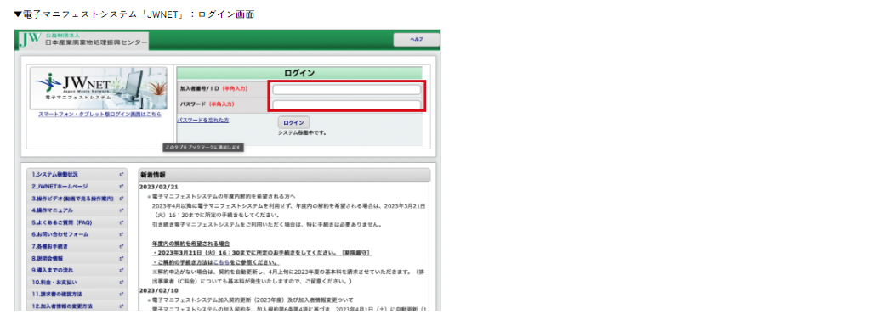Click external-link icon beside 4.操作マニュアル
The width and height of the screenshot is (892, 331).
pos(121,210)
